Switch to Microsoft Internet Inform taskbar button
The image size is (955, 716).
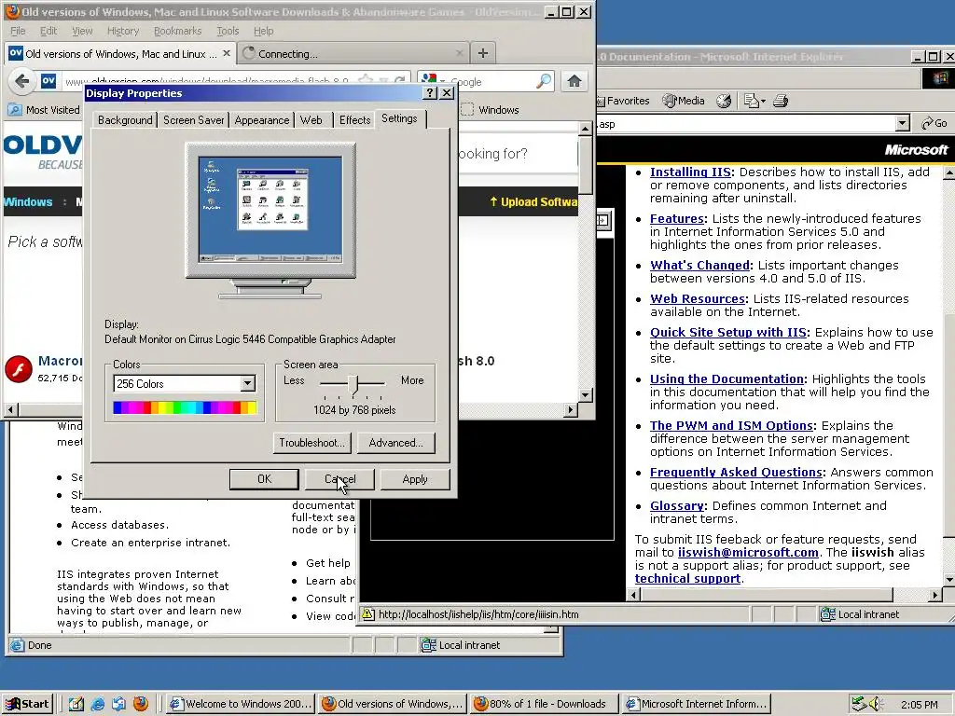point(698,705)
